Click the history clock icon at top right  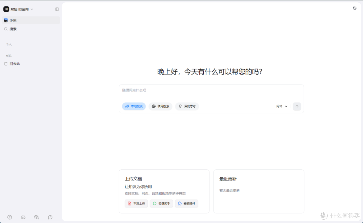(355, 8)
